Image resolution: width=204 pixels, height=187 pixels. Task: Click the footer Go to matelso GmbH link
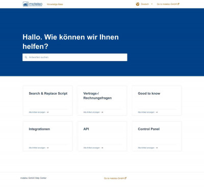tap(115, 178)
